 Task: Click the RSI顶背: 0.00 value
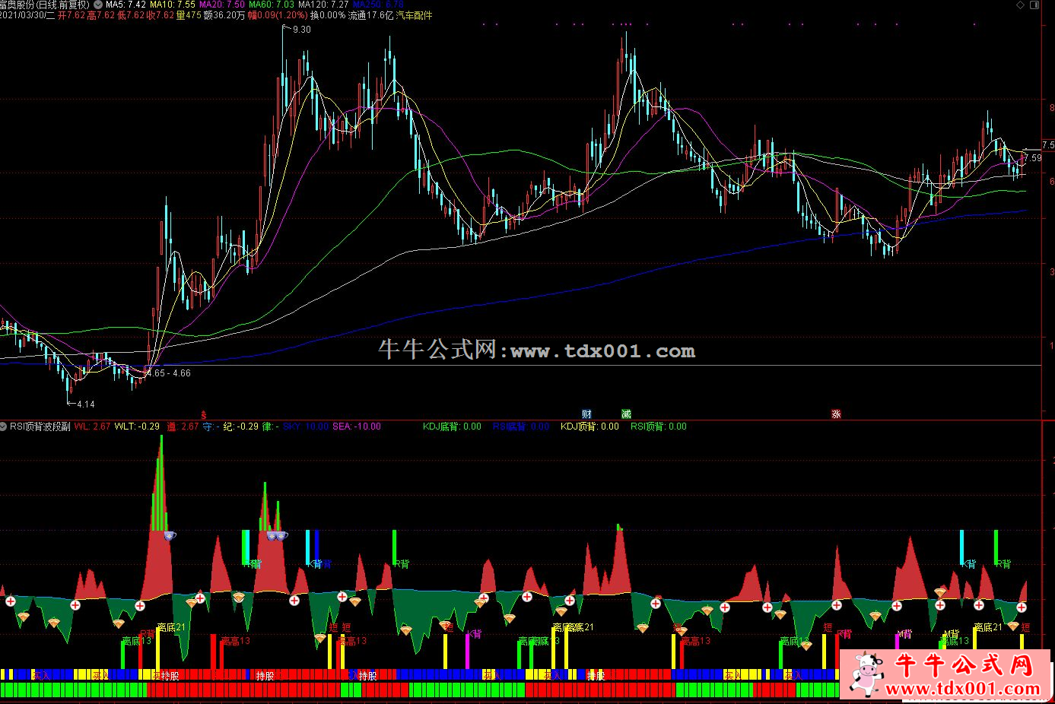(658, 427)
